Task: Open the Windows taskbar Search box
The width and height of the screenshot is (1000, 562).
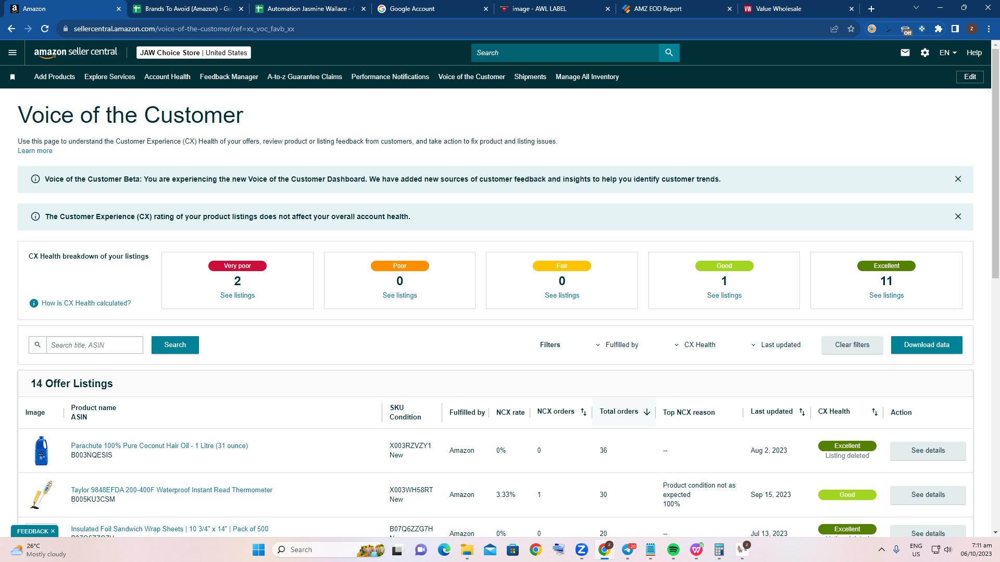Action: click(328, 550)
